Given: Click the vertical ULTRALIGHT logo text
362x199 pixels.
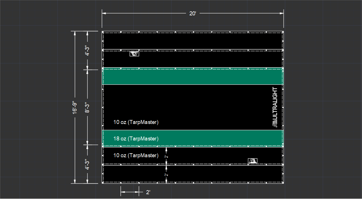Looking at the screenshot, I should click(275, 107).
